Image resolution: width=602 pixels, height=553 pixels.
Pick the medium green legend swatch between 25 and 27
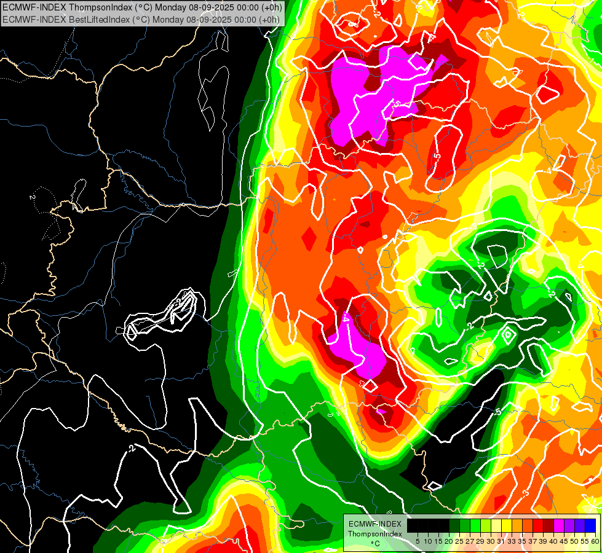click(464, 525)
